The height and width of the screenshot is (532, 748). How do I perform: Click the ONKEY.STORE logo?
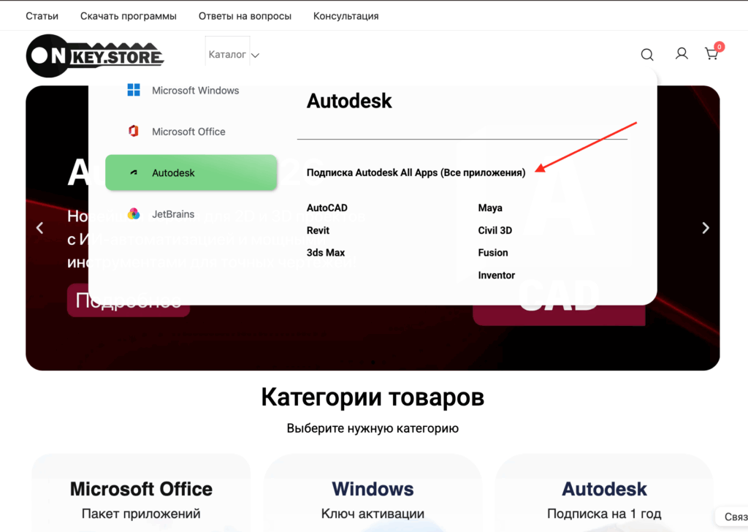click(95, 56)
